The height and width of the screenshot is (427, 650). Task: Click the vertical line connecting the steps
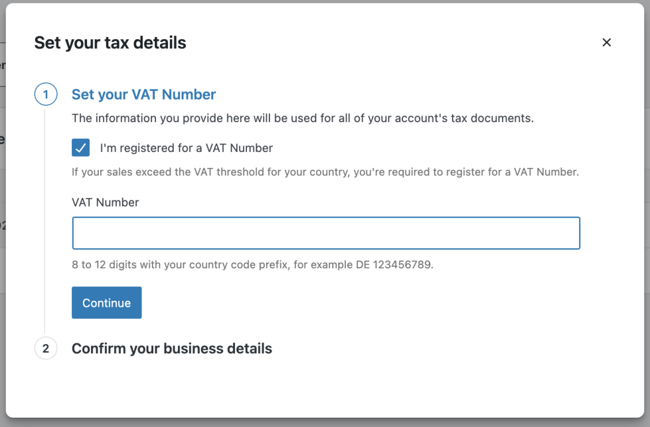coord(45,219)
